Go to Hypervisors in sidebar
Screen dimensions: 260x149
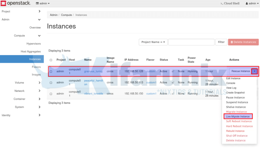pos(34,43)
